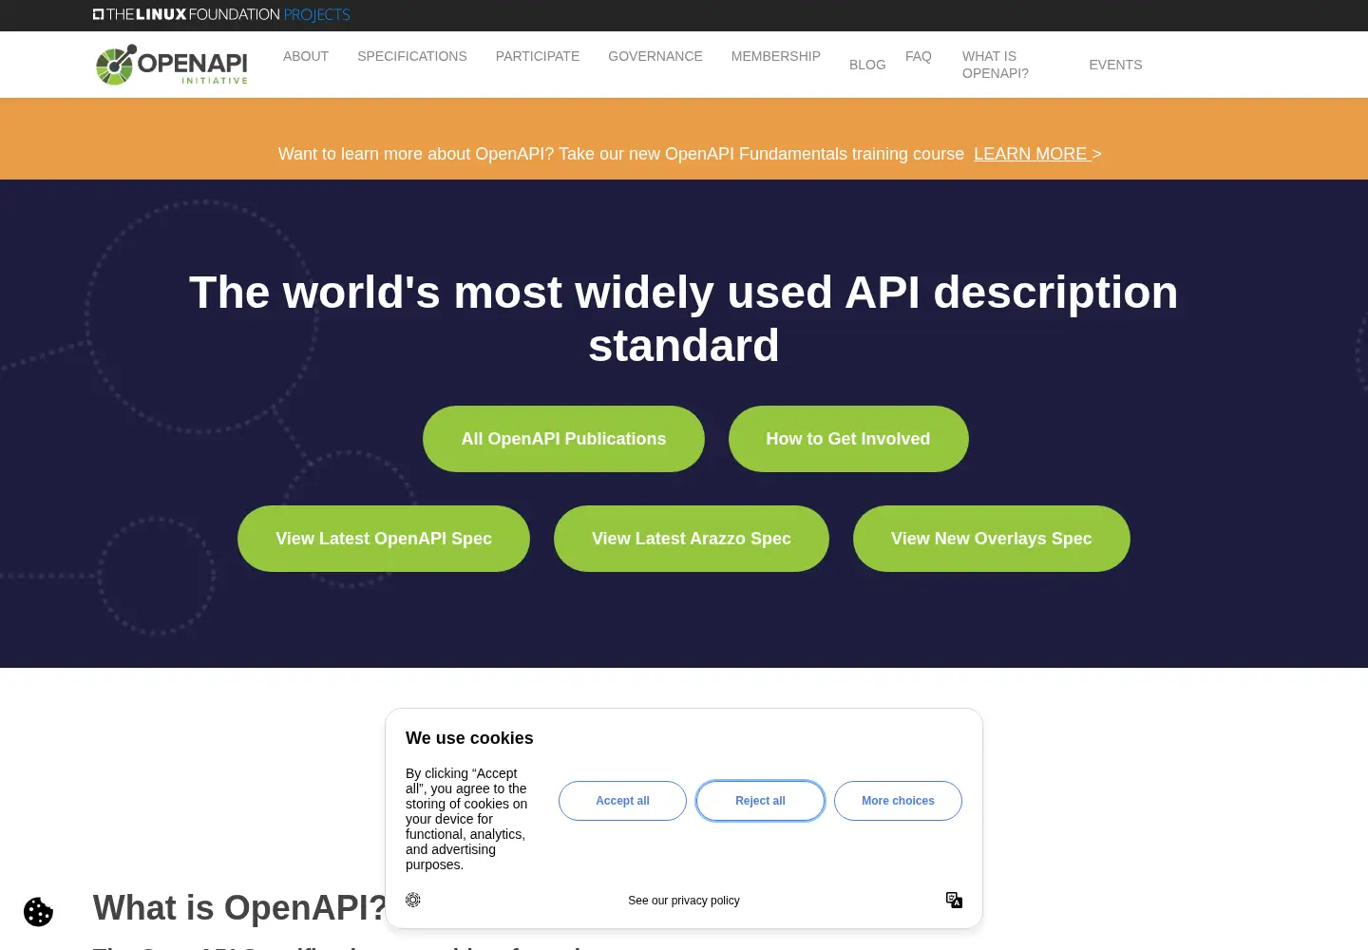Image resolution: width=1368 pixels, height=950 pixels.
Task: Open the ABOUT menu
Action: coord(306,56)
